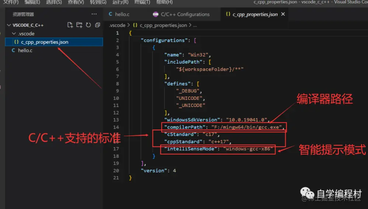The height and width of the screenshot is (209, 368).
Task: Click the braces icon on c_cpp_properties.json tab
Action: (x=228, y=14)
